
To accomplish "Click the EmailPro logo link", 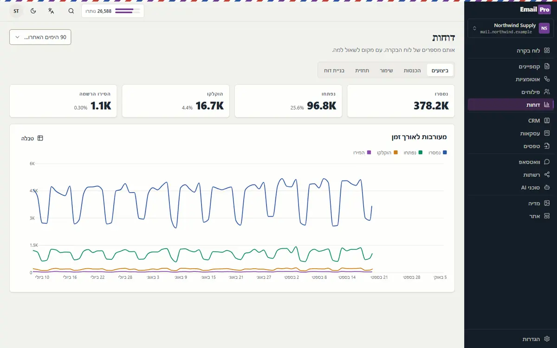I will 535,9.
